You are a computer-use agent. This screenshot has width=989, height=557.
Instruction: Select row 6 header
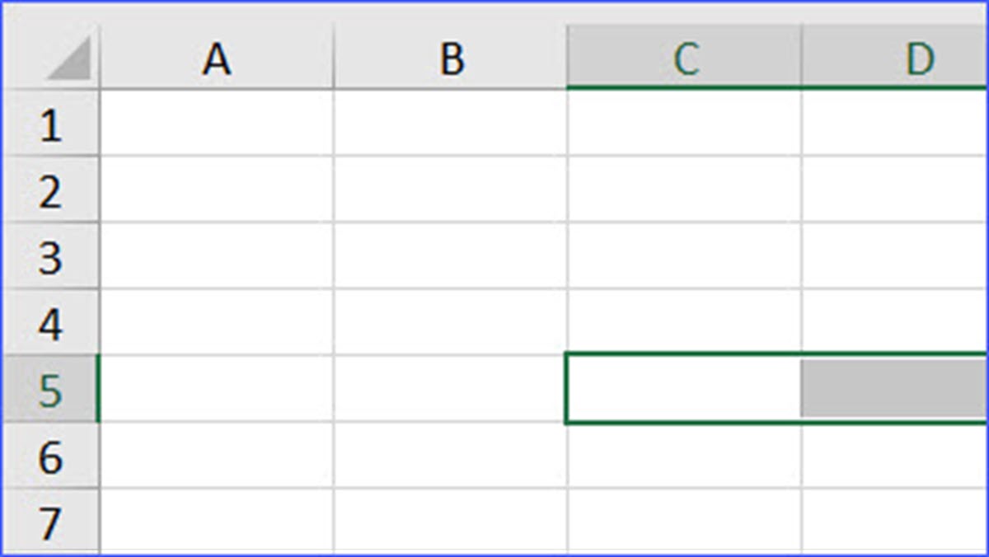click(50, 456)
